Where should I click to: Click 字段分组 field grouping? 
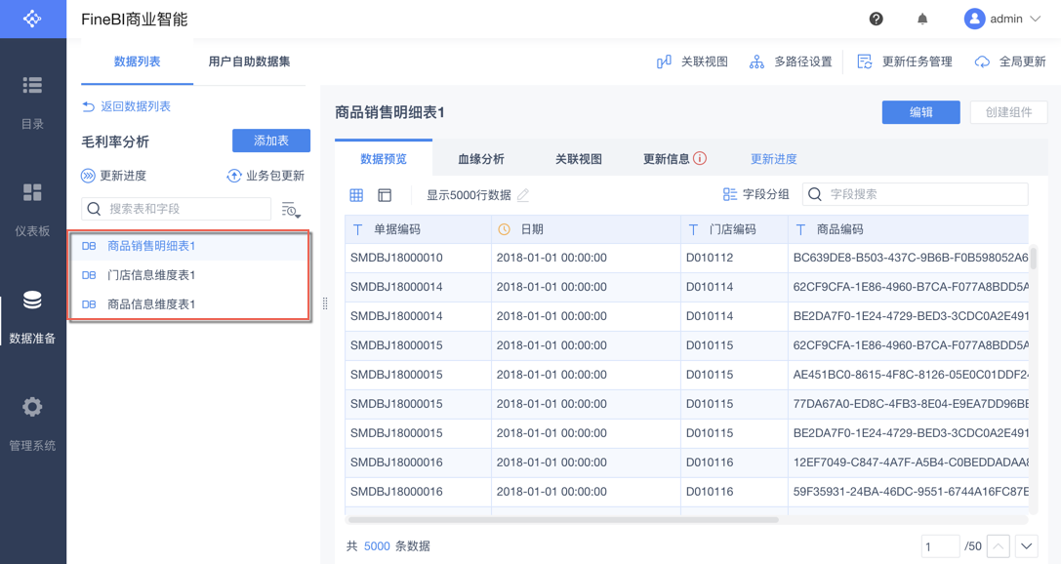point(755,195)
